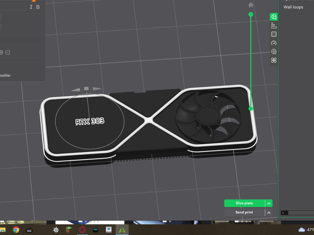
Task: Open the waveform monitor app in the taskbar
Action: point(96,230)
